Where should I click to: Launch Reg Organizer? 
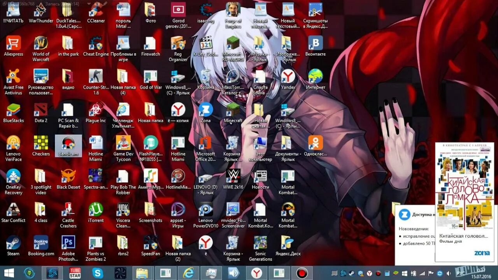(178, 49)
